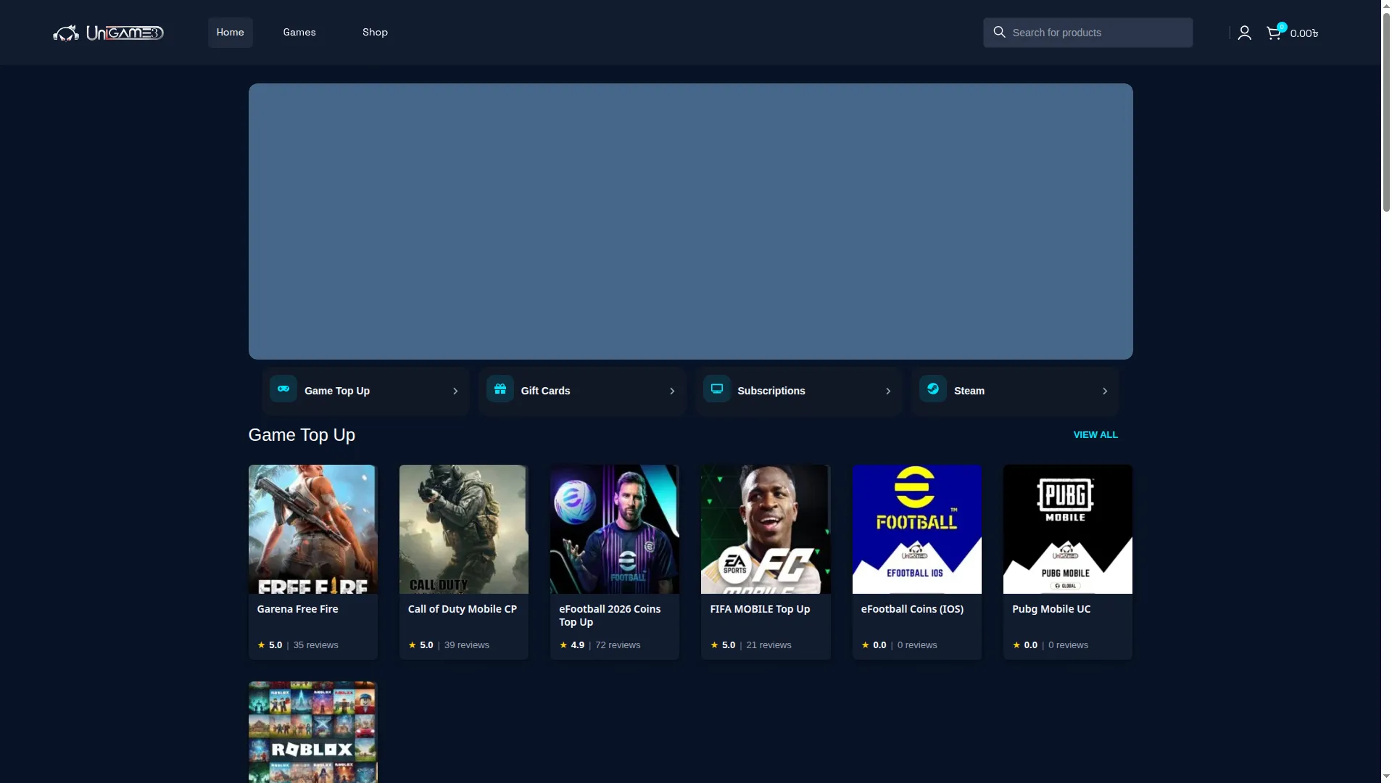Click the 21 reviews text
The image size is (1392, 783).
768,645
